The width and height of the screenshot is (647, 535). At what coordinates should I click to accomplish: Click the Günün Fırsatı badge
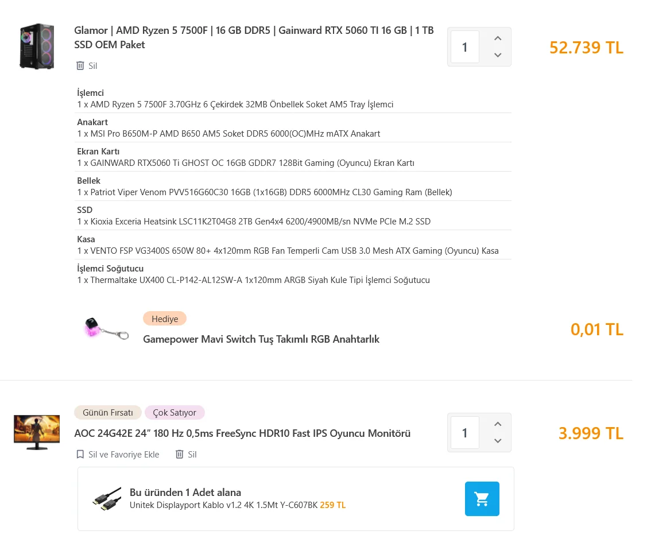tap(107, 413)
